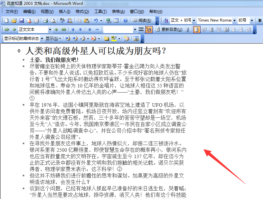263x199 pixels.
Task: Open font size 初号 dropdown
Action: [x=252, y=21]
